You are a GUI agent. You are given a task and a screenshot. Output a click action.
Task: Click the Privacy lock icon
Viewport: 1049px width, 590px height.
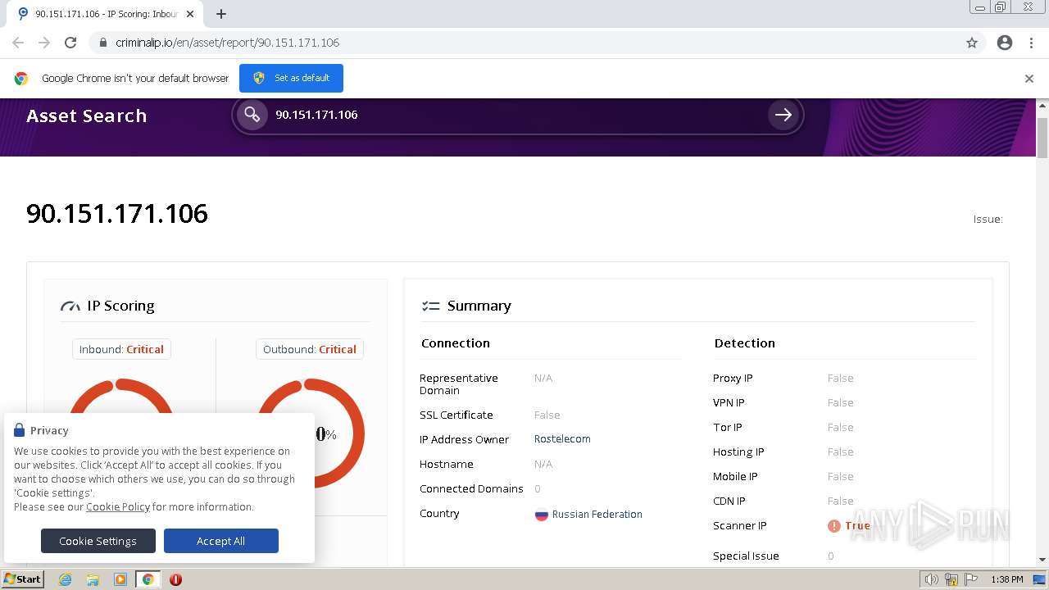[x=20, y=430]
